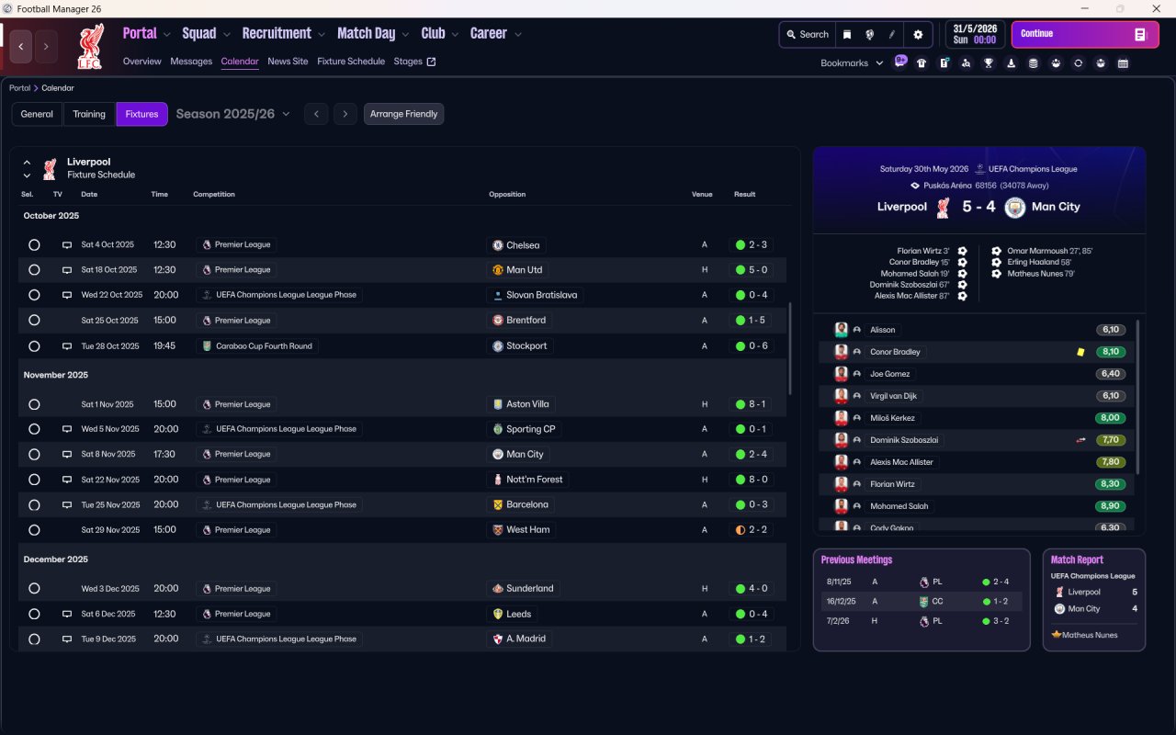The height and width of the screenshot is (735, 1176).
Task: Go back with the left arrow navigation button
Action: pyautogui.click(x=21, y=46)
